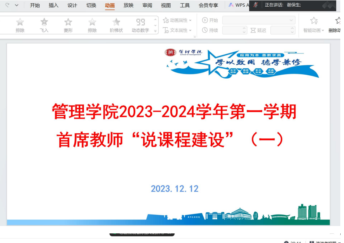
Task: Click the 延迟 delay input field
Action: pos(282,30)
